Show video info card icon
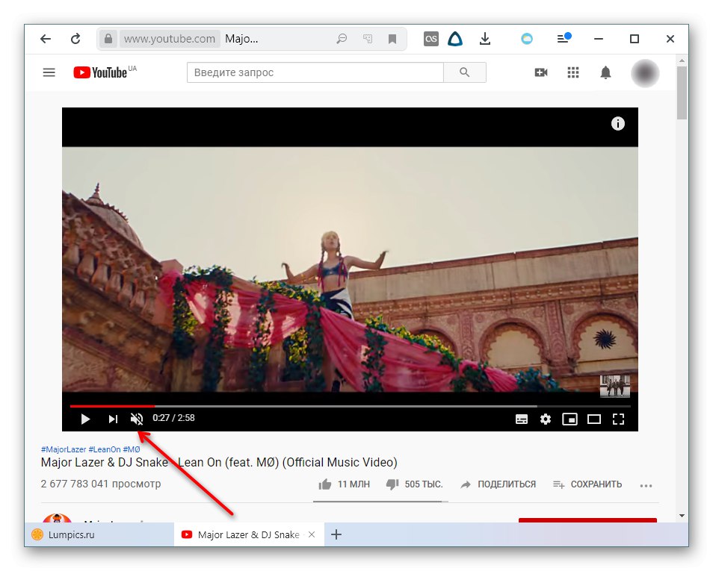Image resolution: width=713 pixels, height=571 pixels. point(617,124)
